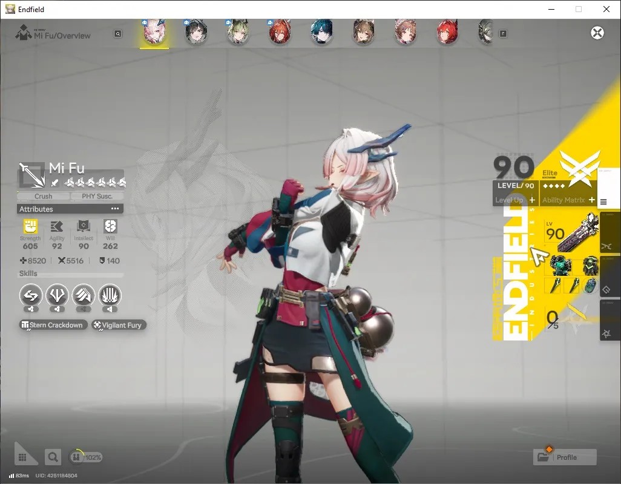Choose the bright red-haired operator, eighth in roster
The height and width of the screenshot is (484, 621).
pyautogui.click(x=447, y=32)
